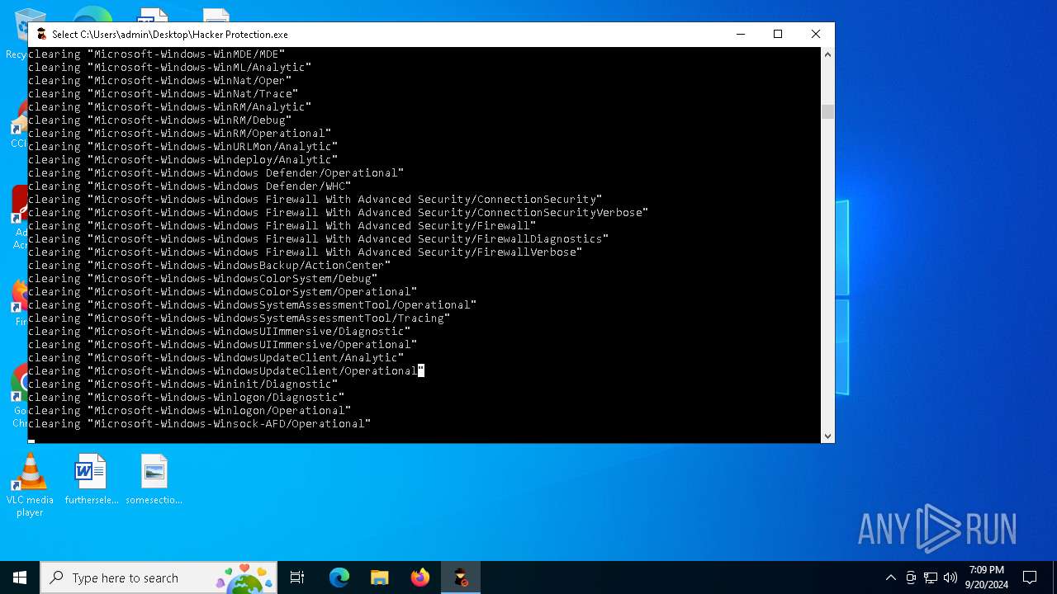1057x594 pixels.
Task: Close the Hacker Protection console window
Action: (816, 34)
